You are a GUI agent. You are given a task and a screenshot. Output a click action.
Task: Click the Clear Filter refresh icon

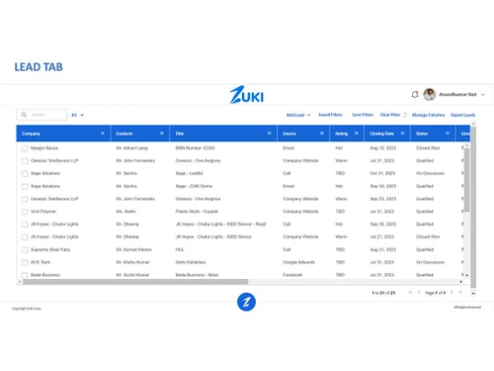[405, 115]
